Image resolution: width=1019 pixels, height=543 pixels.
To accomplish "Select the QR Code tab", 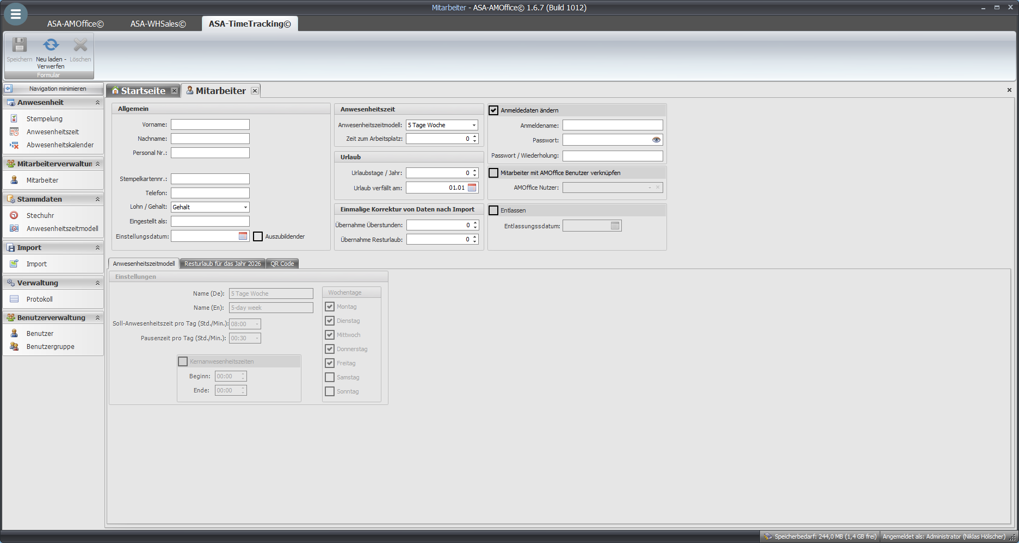I will (282, 264).
